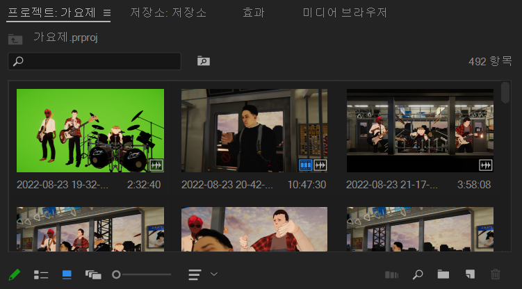Screen dimensions: 522x289
Task: Toggle the green pencil read/write project lock
Action: click(x=15, y=274)
